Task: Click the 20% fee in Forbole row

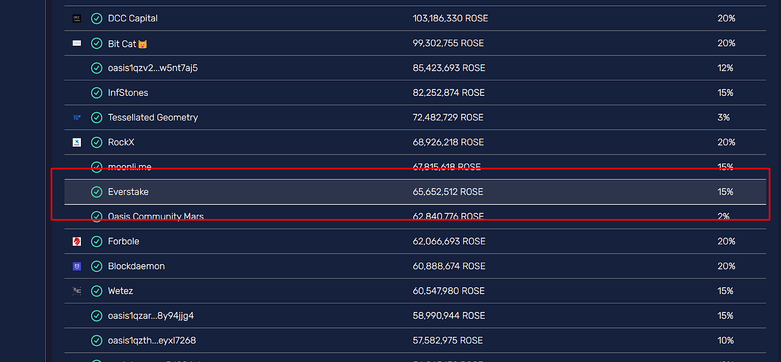Action: 726,242
